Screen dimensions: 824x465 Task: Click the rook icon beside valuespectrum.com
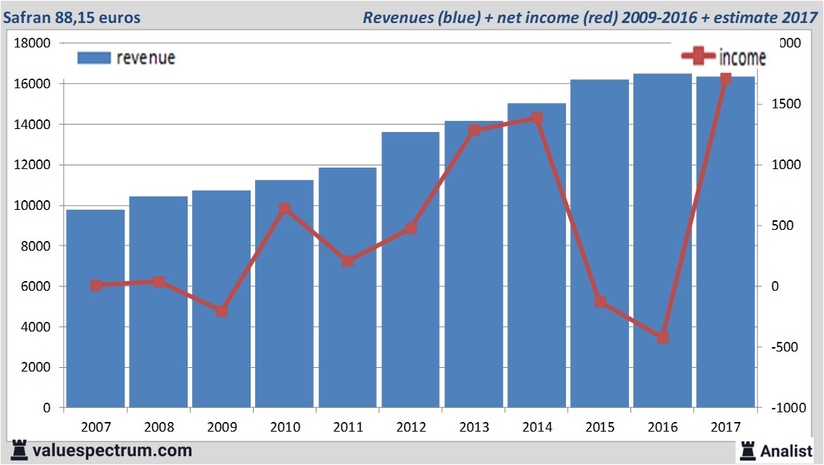19,449
